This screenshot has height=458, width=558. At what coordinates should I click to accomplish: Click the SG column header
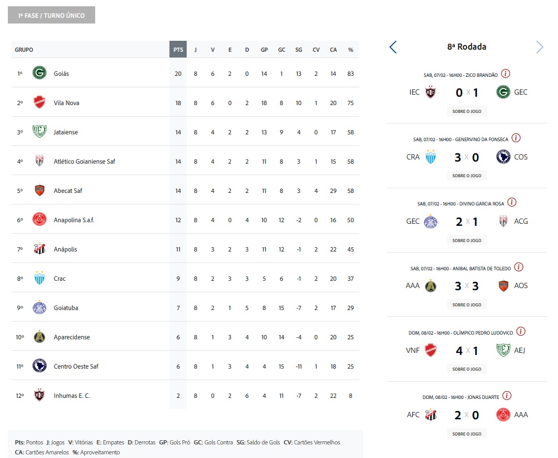click(x=299, y=50)
